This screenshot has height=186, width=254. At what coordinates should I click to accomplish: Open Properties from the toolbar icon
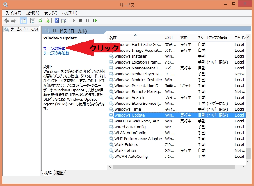[33, 20]
